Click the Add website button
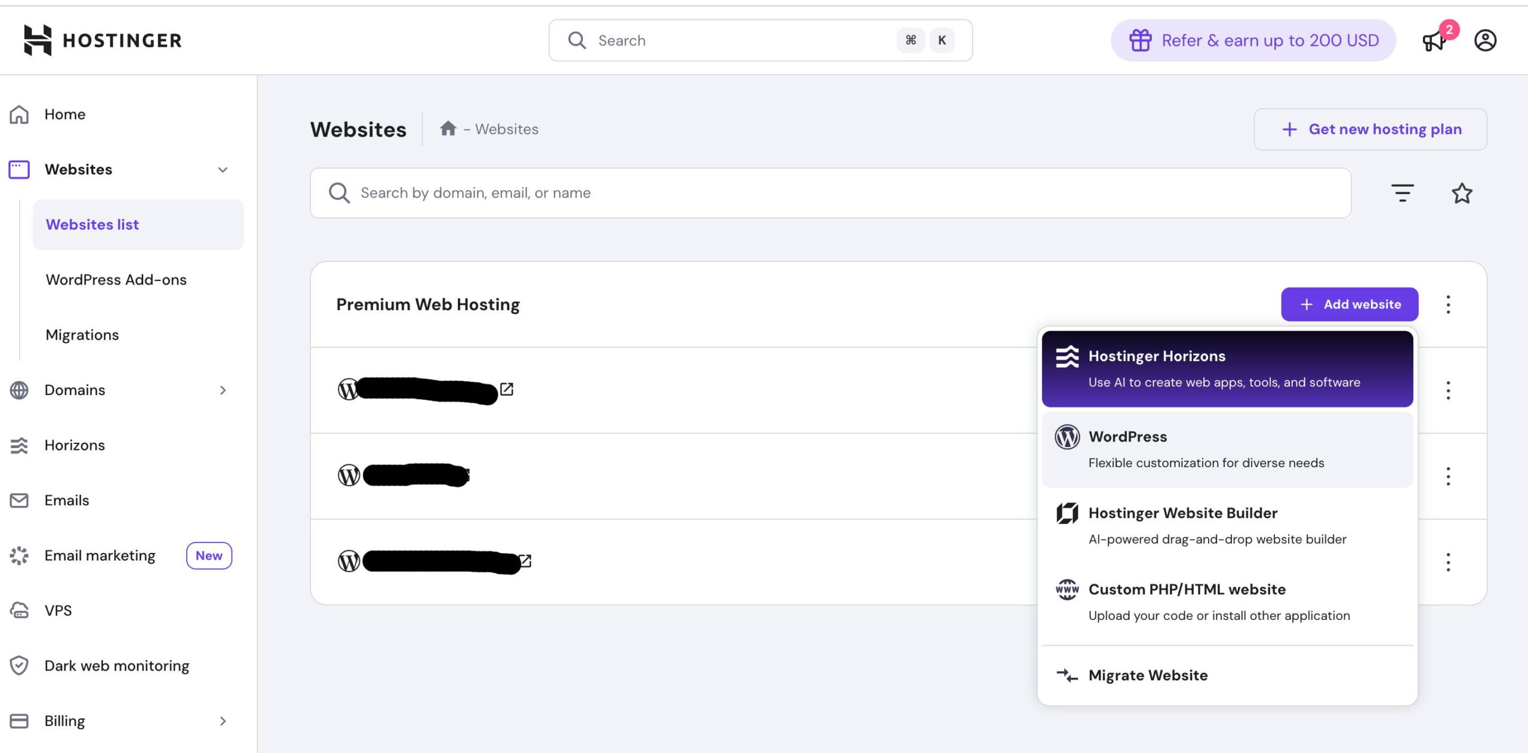 [1349, 304]
